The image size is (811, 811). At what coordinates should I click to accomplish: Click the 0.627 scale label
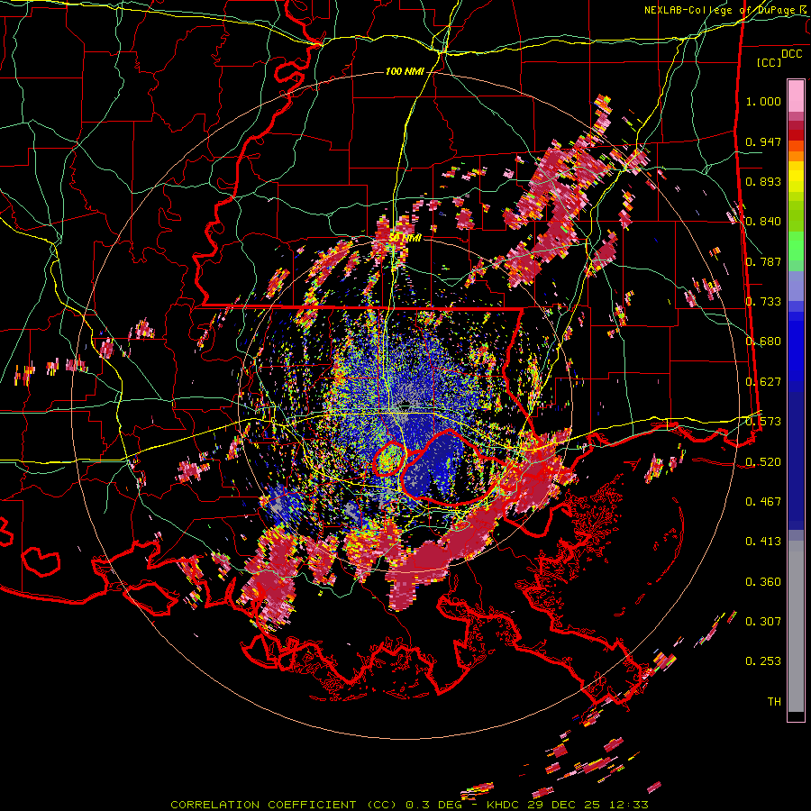tap(763, 382)
